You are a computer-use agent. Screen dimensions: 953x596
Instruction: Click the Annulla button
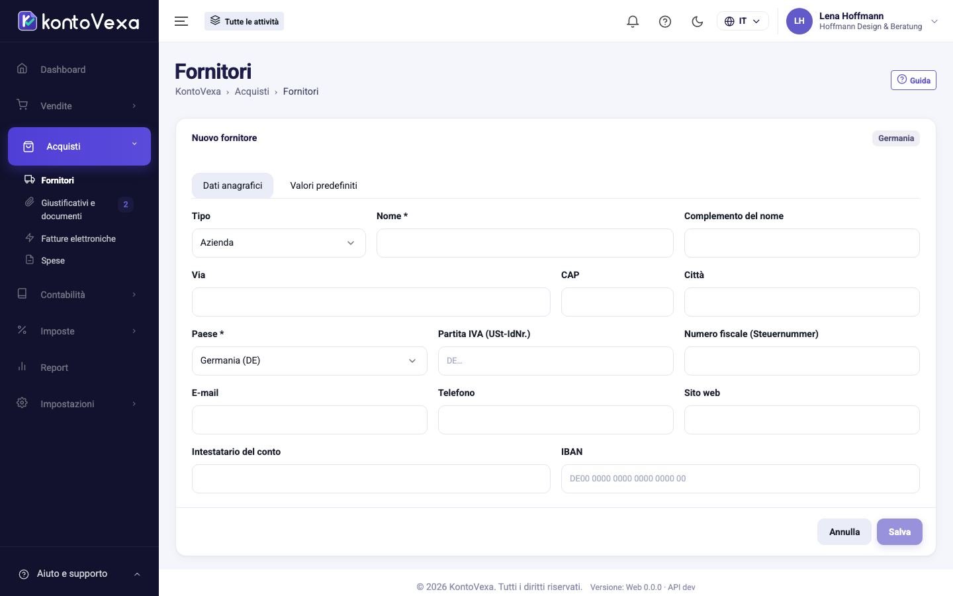pyautogui.click(x=844, y=532)
